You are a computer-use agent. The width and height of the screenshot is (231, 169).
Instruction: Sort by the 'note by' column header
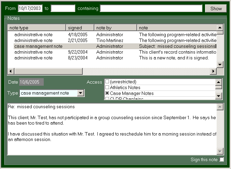pyautogui.click(x=116, y=28)
